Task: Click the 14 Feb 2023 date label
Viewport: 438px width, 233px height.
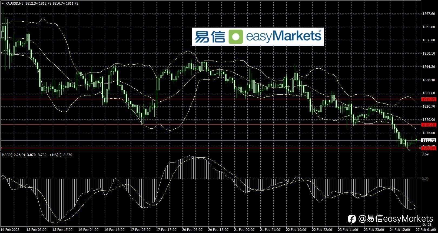Action: 10,230
